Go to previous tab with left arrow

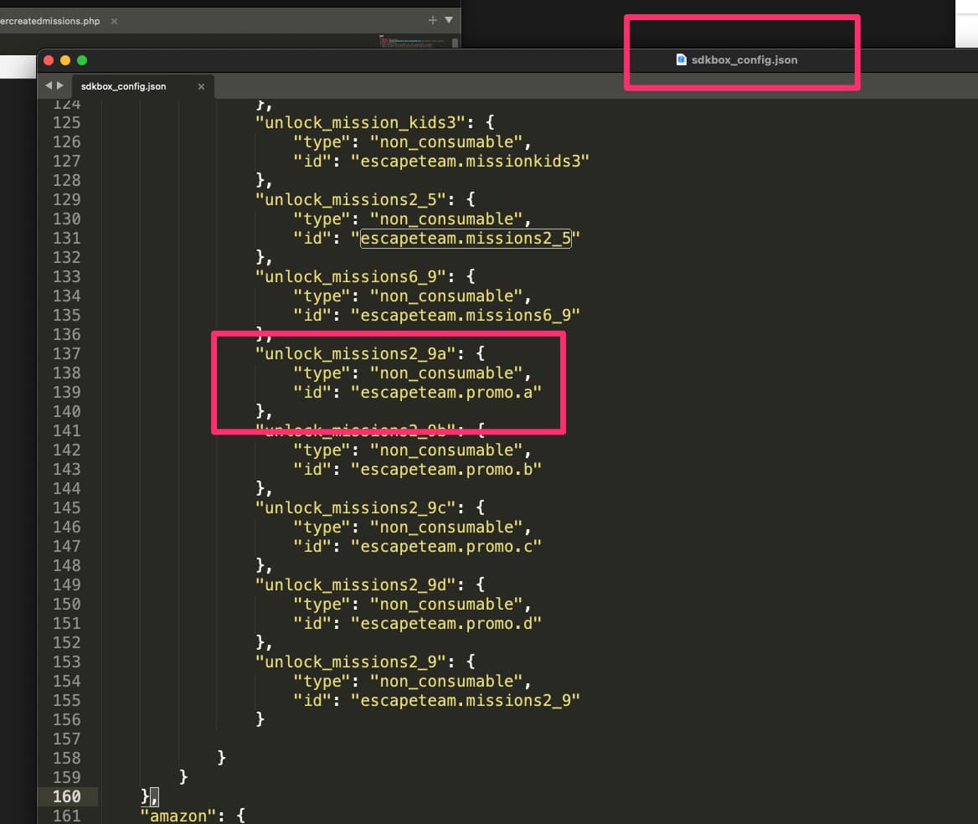[49, 85]
